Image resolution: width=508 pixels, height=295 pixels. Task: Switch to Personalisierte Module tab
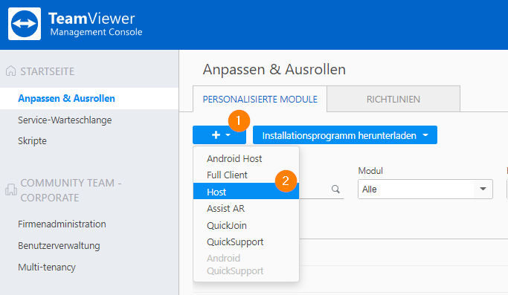[260, 99]
